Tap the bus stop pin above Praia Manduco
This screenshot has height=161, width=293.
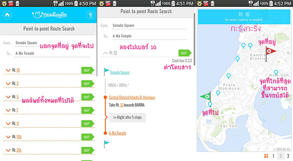click(x=228, y=76)
